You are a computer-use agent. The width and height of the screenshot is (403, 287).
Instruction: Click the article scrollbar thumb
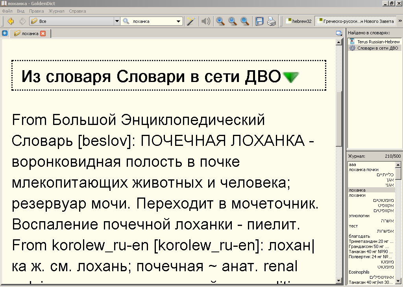pos(339,118)
